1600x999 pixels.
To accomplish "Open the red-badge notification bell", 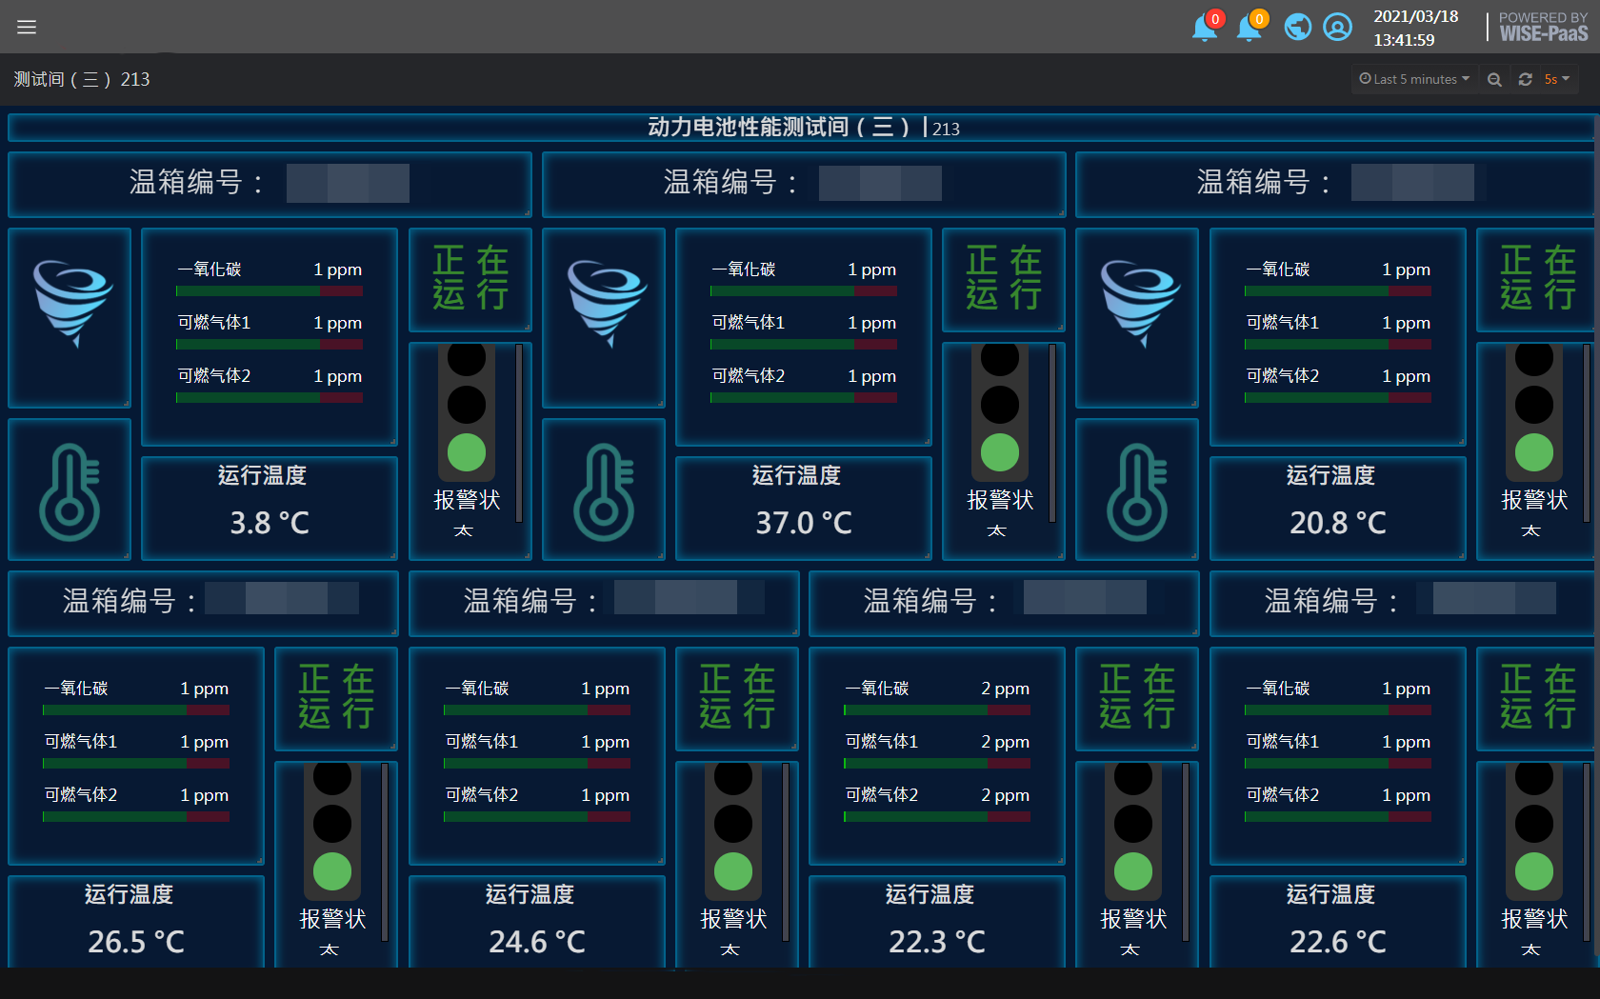I will pyautogui.click(x=1206, y=26).
